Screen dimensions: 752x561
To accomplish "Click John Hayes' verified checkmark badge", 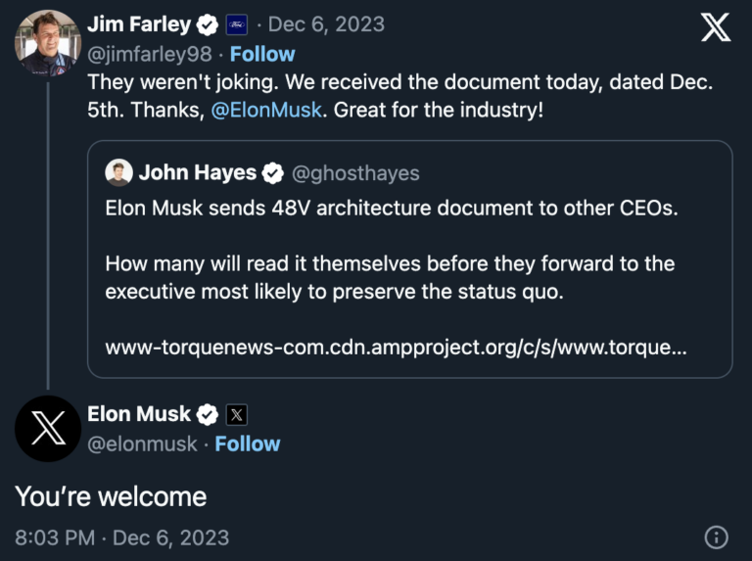I will (273, 173).
